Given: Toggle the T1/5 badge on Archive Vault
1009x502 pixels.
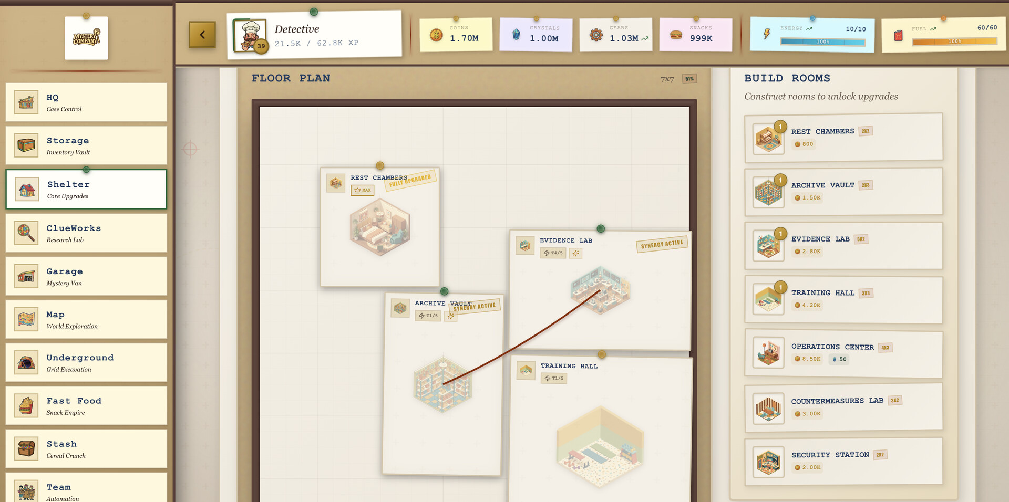Looking at the screenshot, I should point(428,316).
